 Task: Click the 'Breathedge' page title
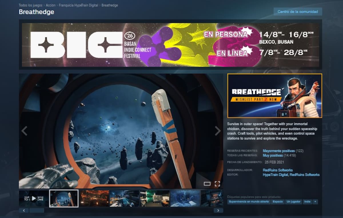point(36,12)
